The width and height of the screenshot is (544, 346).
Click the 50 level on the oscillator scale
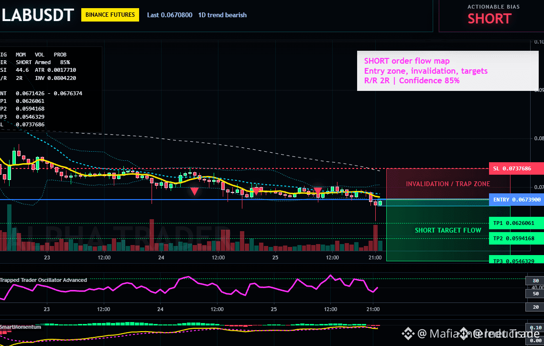pos(536,294)
